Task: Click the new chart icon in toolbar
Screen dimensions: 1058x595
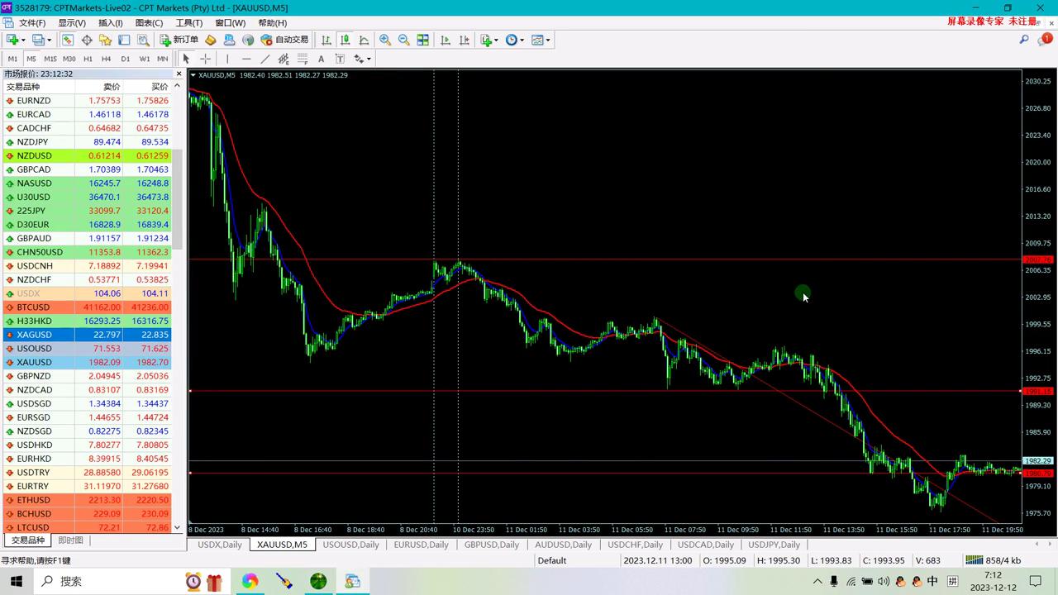Action: 12,40
